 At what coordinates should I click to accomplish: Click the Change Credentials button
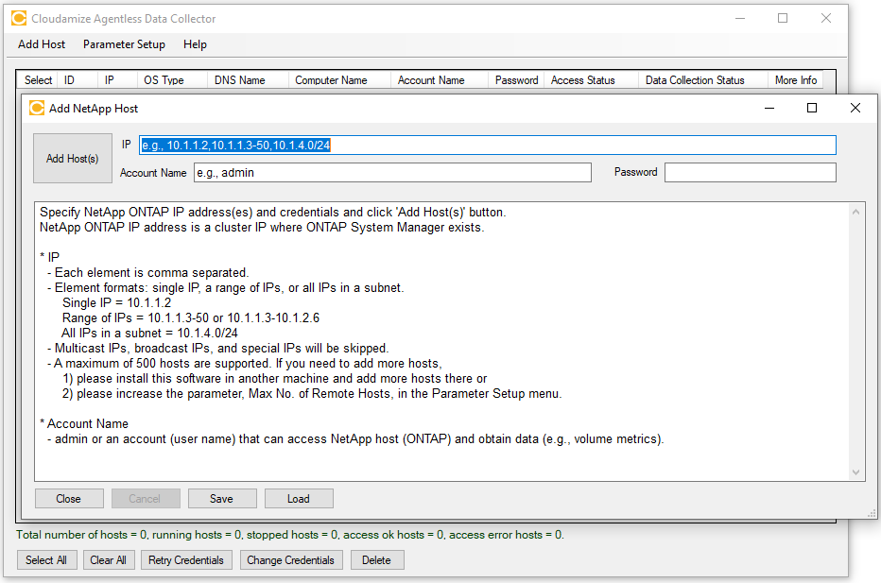[x=290, y=559]
